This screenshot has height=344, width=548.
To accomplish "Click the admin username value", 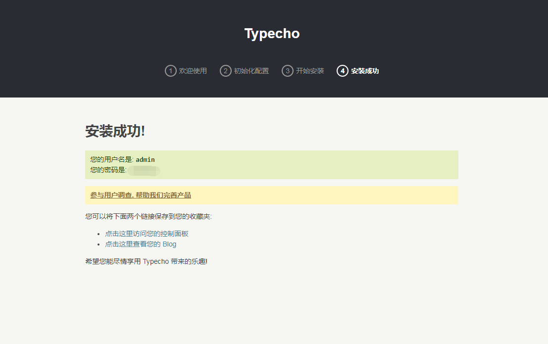I will point(145,159).
